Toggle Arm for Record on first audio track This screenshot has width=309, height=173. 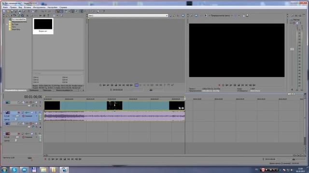(x=19, y=112)
